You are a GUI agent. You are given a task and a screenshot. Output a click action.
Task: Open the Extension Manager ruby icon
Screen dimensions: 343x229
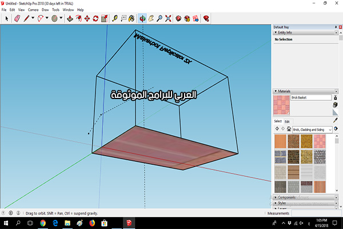coord(206,19)
